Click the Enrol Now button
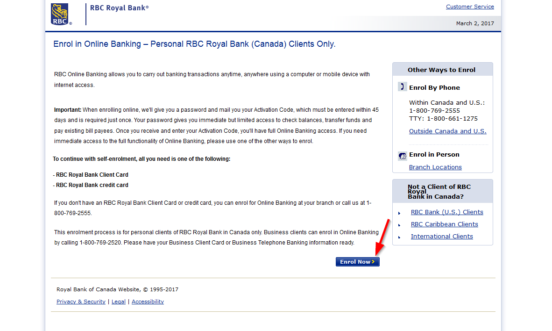Screen dimensions: 552x331 pyautogui.click(x=357, y=262)
